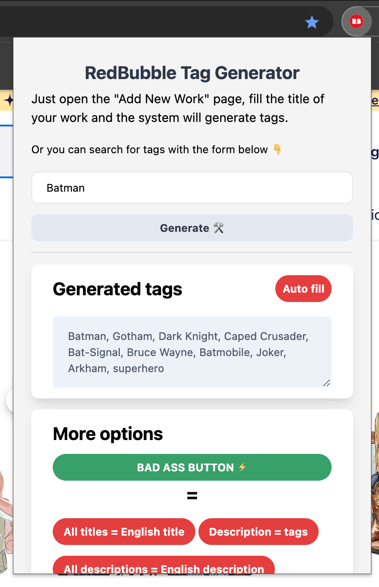The height and width of the screenshot is (587, 379).
Task: Select Description = tags option
Action: [258, 532]
